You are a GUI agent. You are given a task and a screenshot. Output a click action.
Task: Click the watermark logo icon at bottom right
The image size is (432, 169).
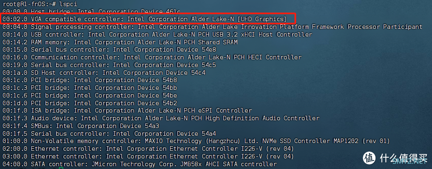coord(370,158)
